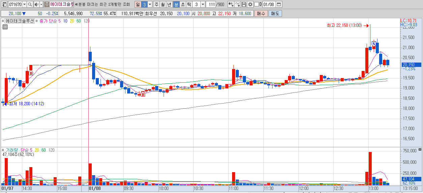Click the current price 20,100 in the quote bar
This screenshot has height=193, width=423.
[x=15, y=13]
